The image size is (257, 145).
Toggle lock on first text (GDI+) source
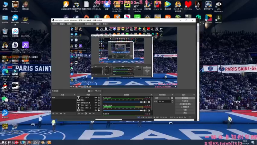coord(99,98)
